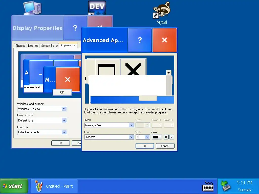Click help button in Display Properties

pos(75,28)
